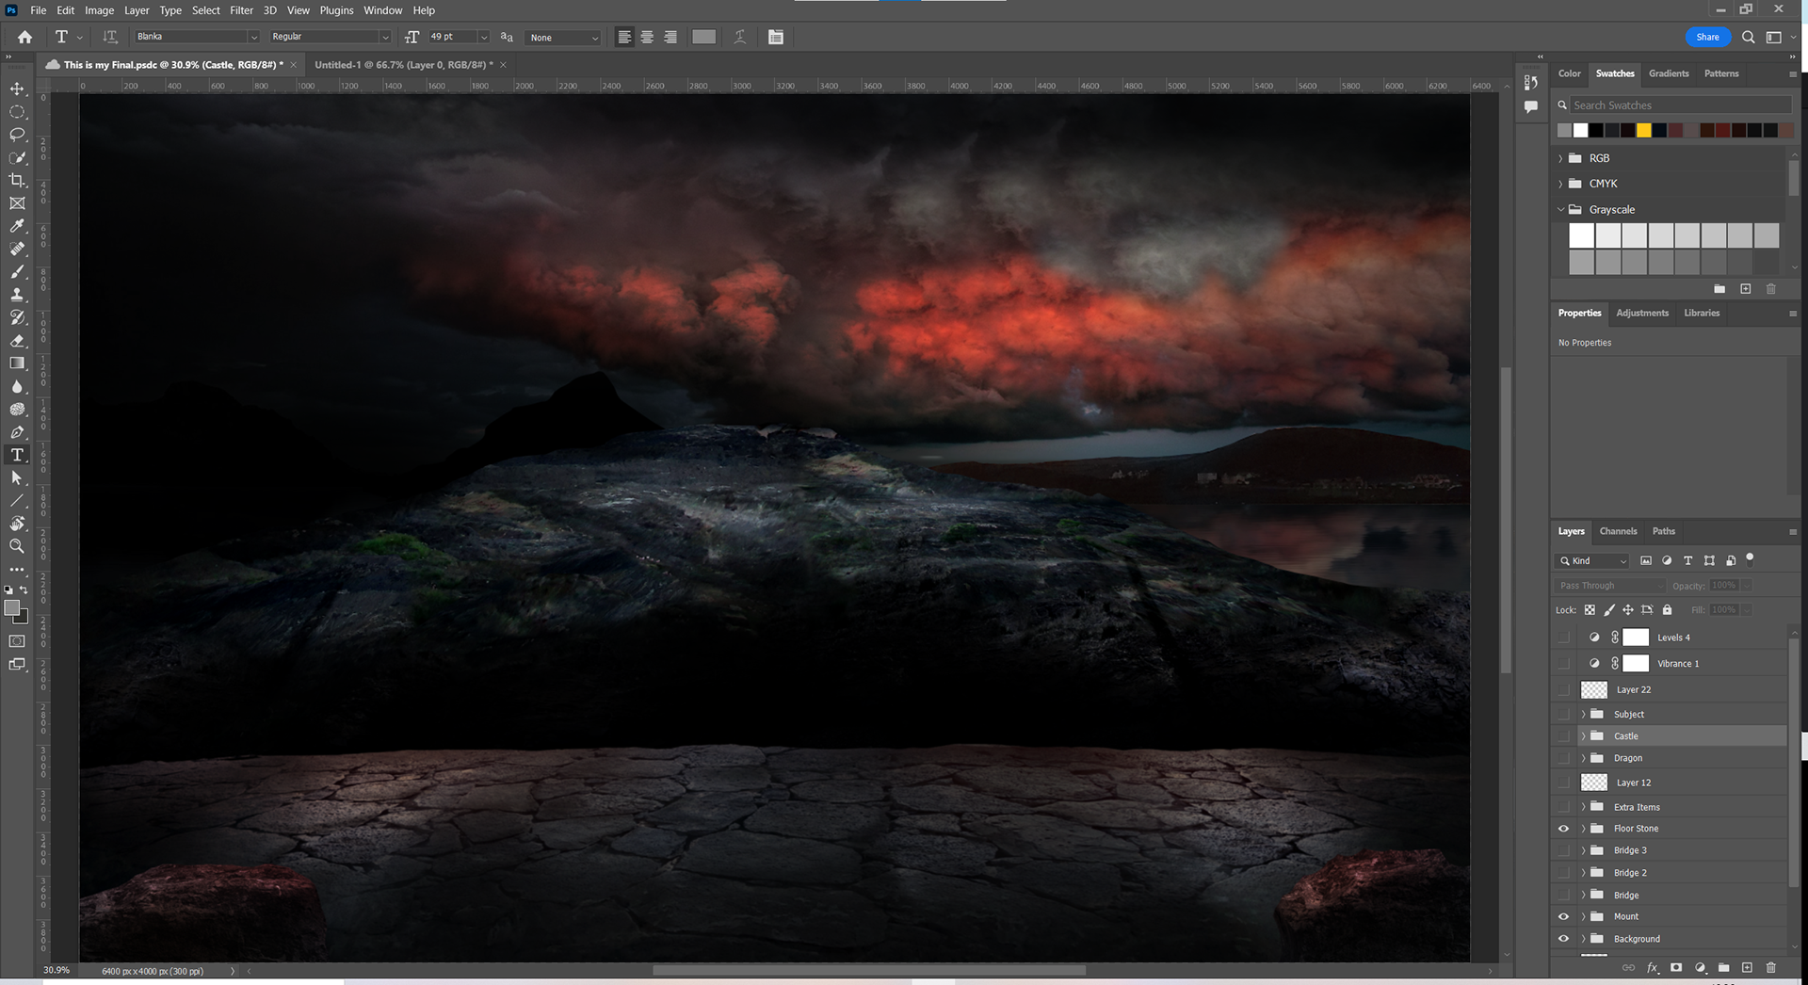
Task: Expand the CMYK swatch folder
Action: coord(1560,184)
